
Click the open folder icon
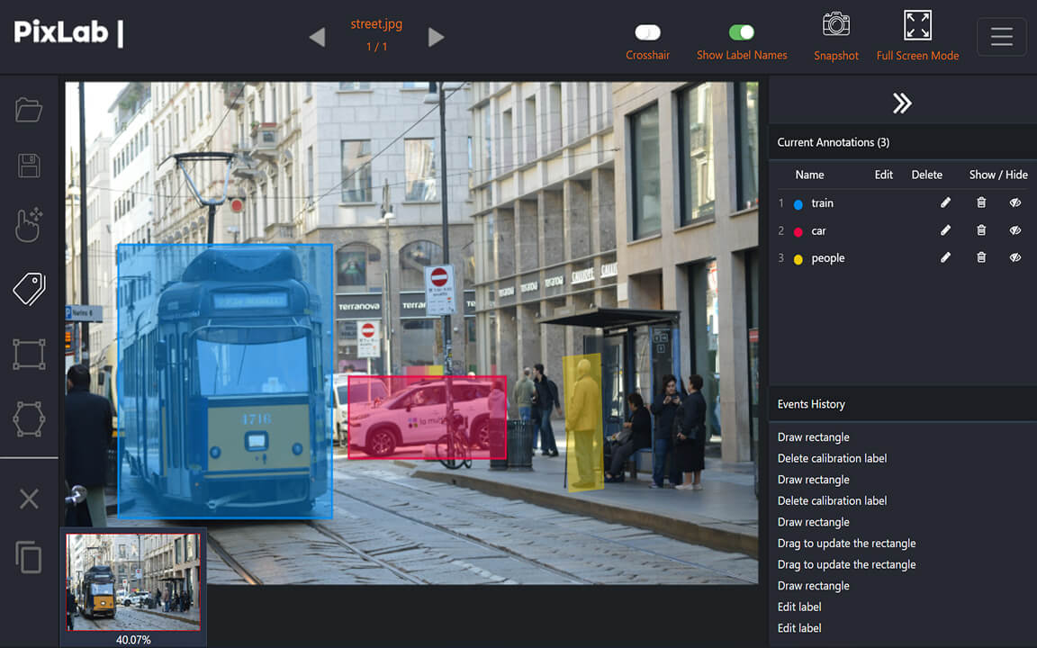(28, 109)
